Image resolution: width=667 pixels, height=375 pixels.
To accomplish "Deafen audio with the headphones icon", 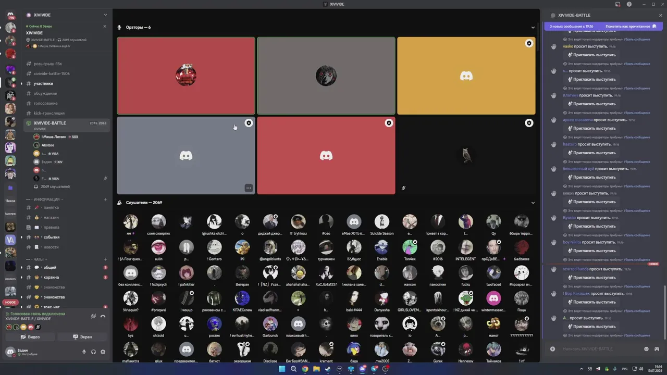I will (93, 352).
